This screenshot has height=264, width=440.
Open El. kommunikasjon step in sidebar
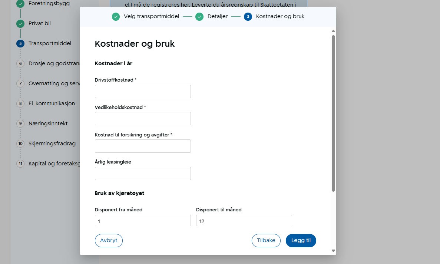point(52,103)
